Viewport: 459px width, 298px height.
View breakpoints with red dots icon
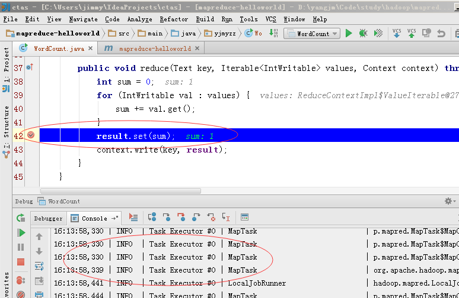[21, 280]
